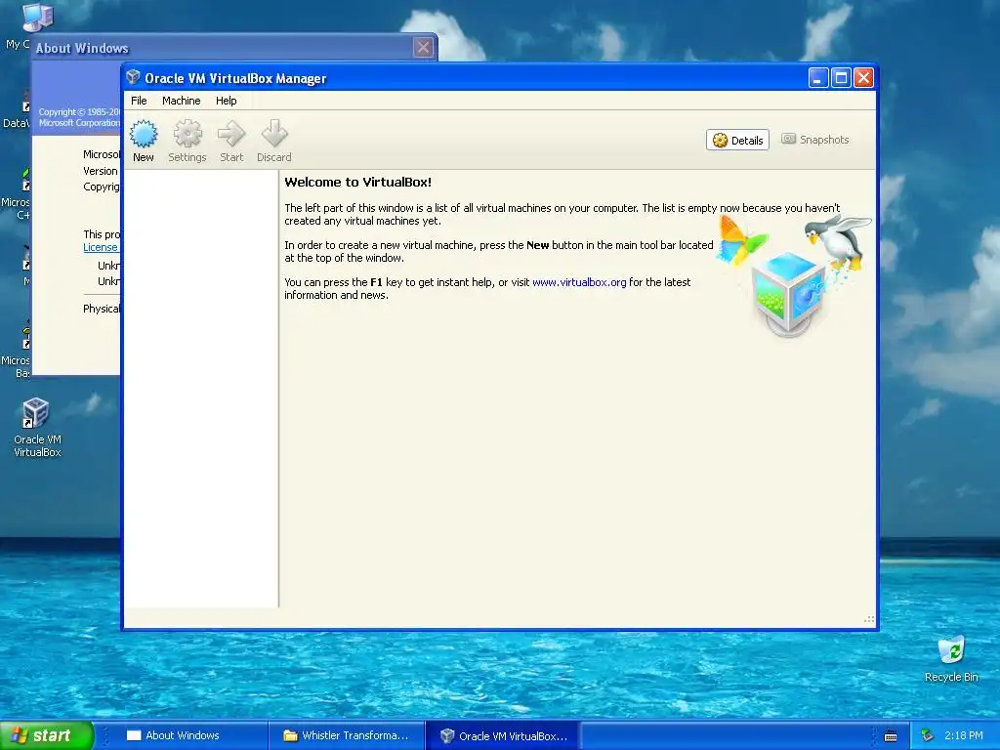
Task: Visit the www.virtualbox.org link
Action: 579,282
